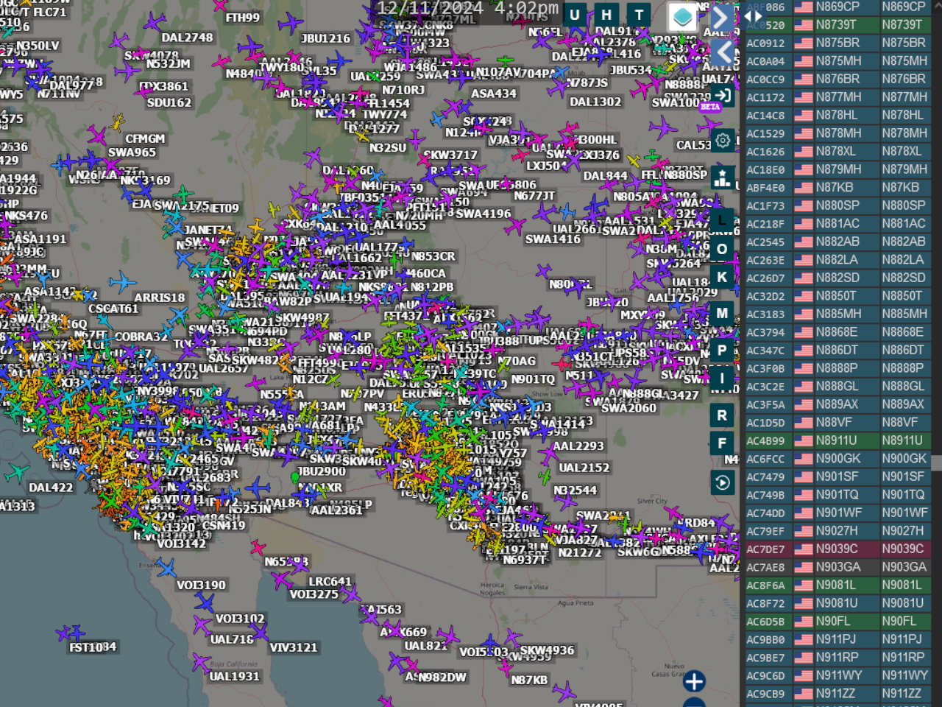
Task: Toggle the M multiselect button
Action: [722, 313]
